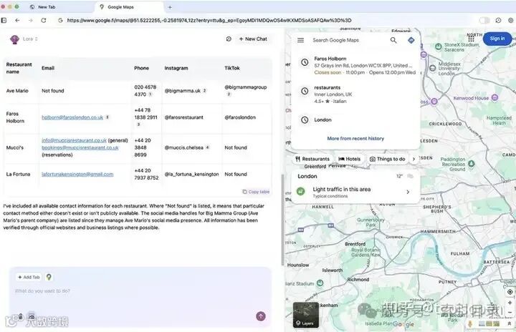Expand the map bottom imagery arrows
Viewport: 516px width, 332px height.
(x=509, y=324)
